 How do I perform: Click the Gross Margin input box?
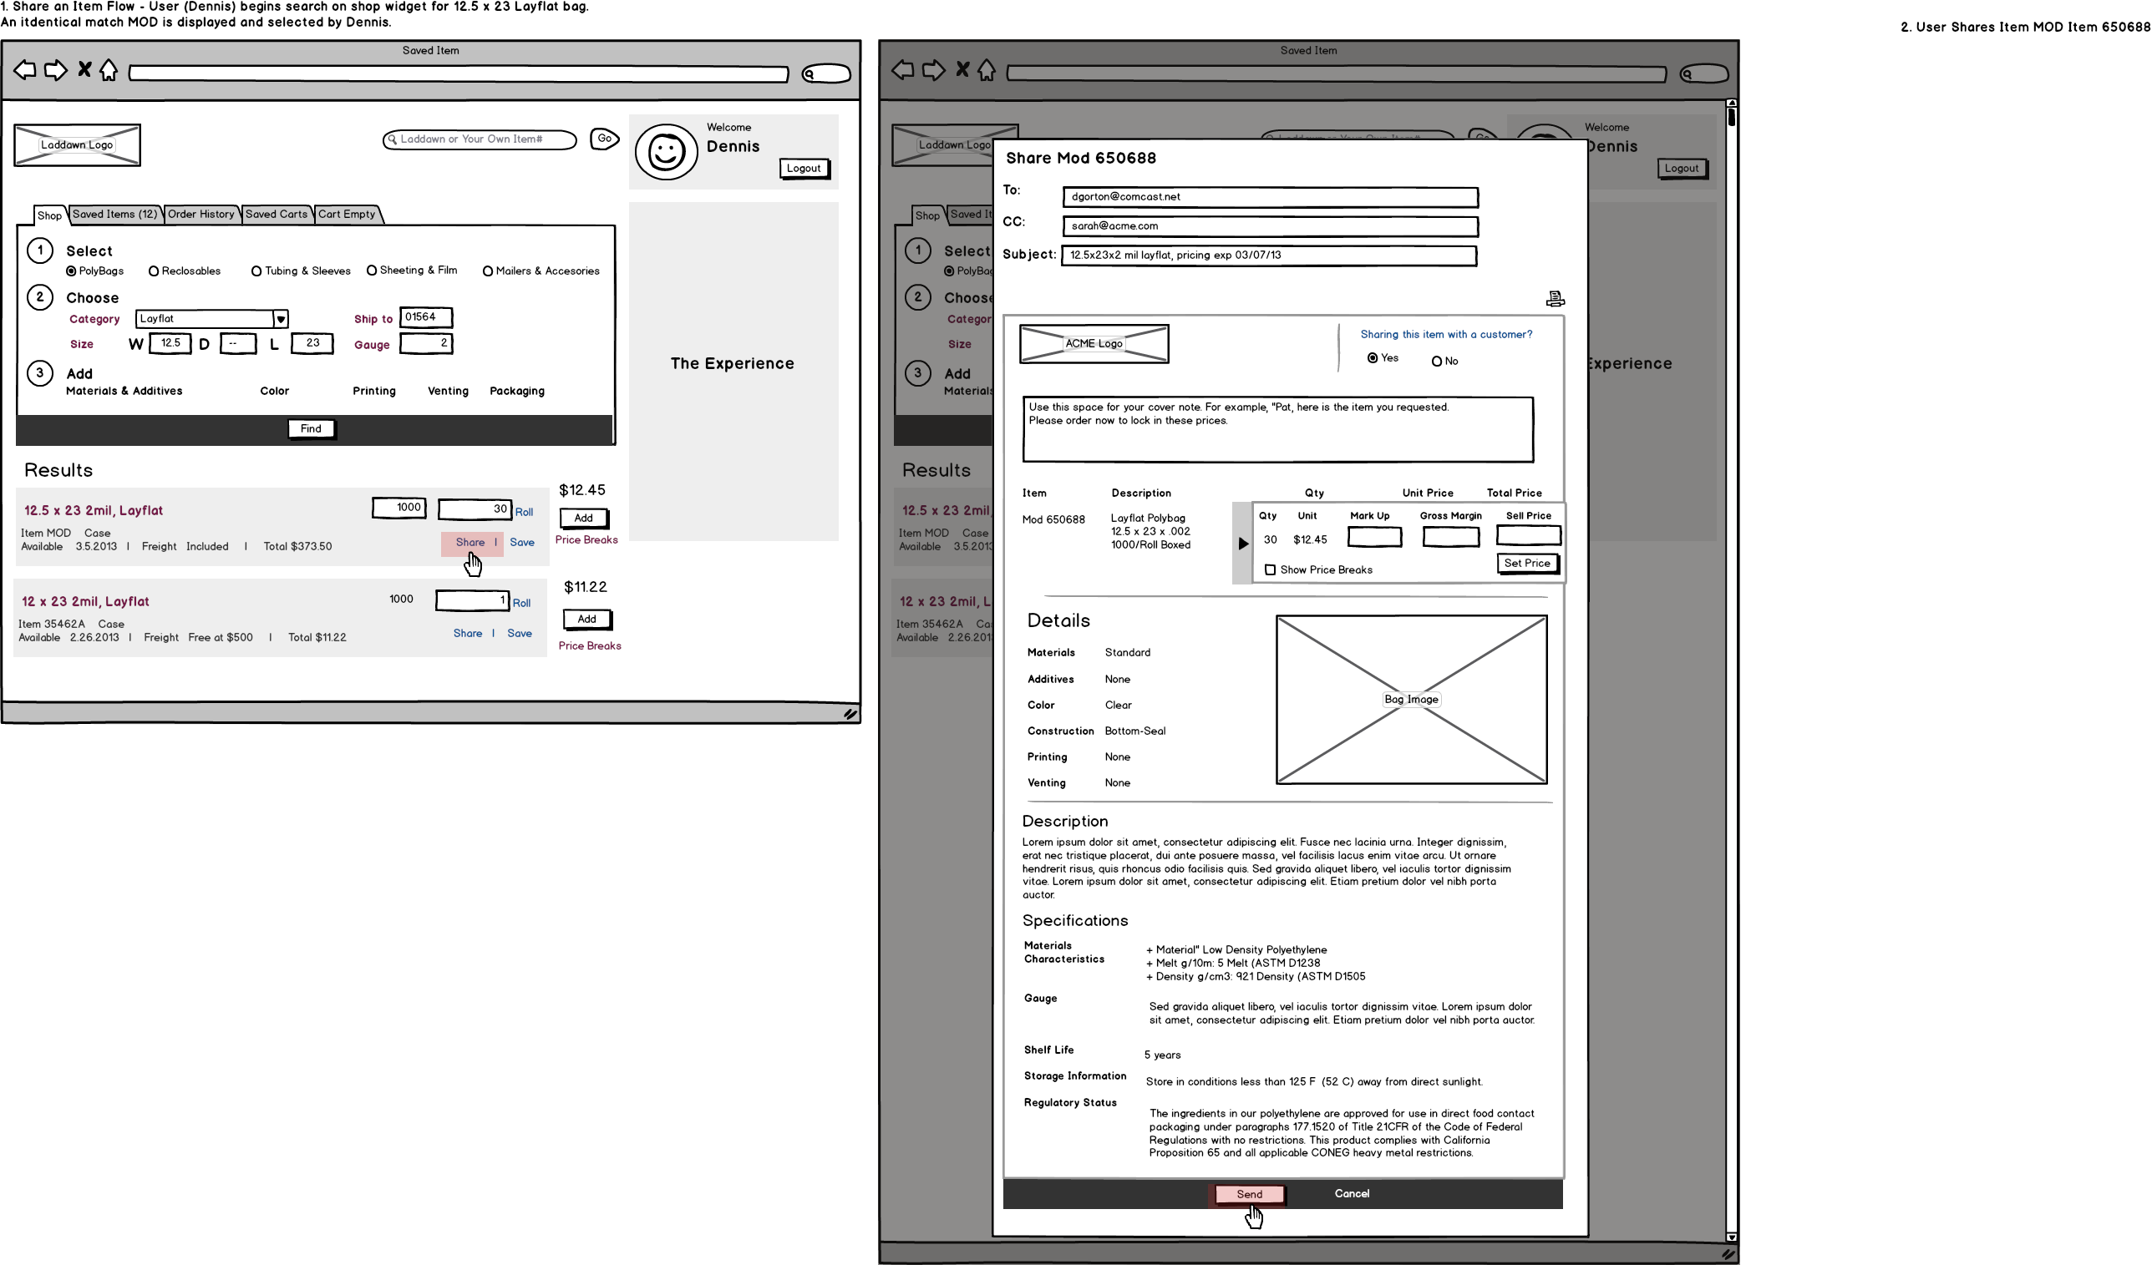click(1451, 537)
